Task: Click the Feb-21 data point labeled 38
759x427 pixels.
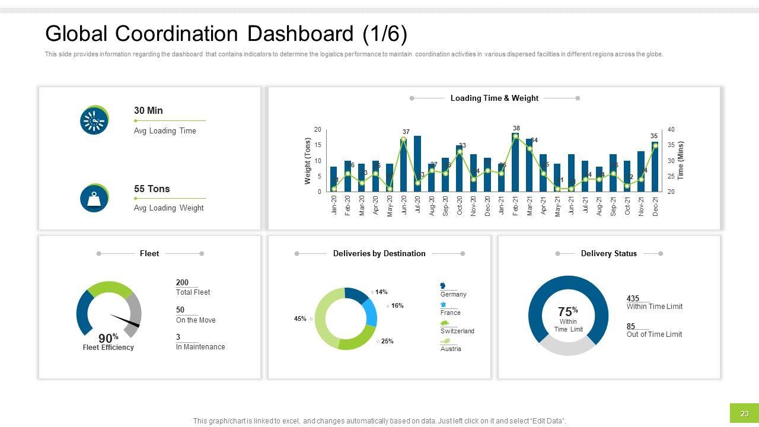Action: 516,136
